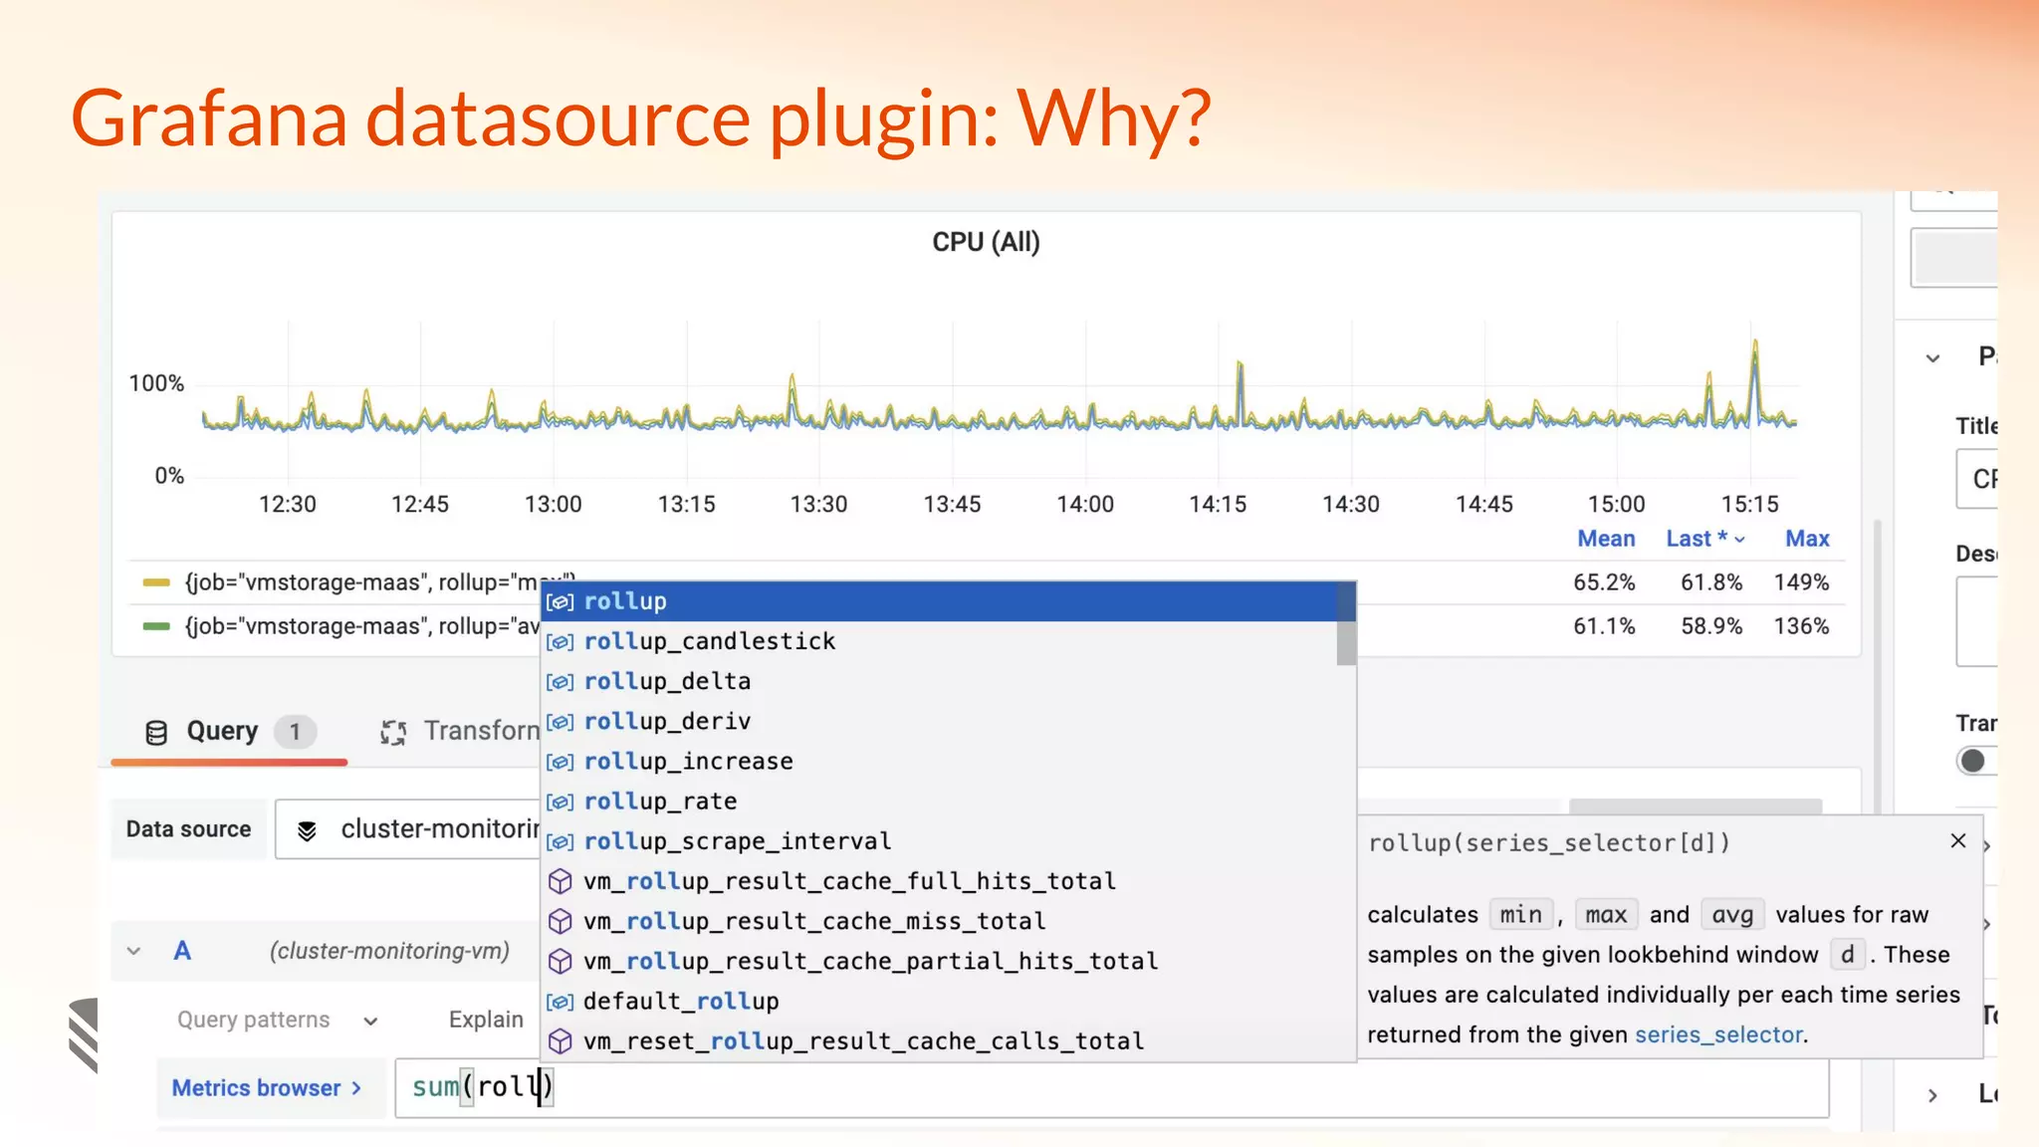Sort legend by Max column
Image resolution: width=2039 pixels, height=1147 pixels.
pyautogui.click(x=1807, y=539)
